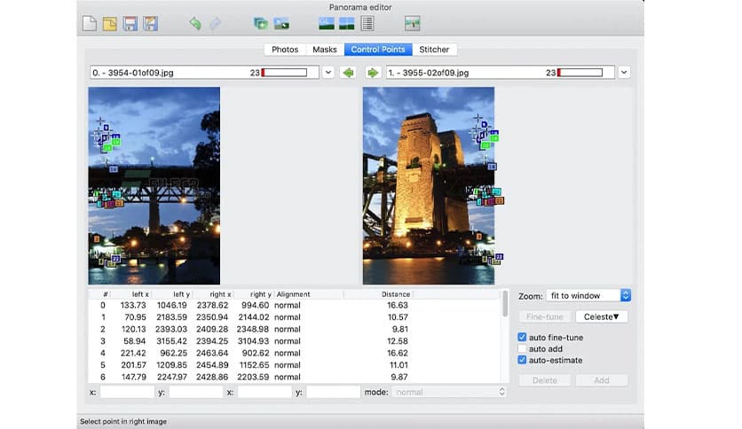
Task: Click the Open project folder icon
Action: pyautogui.click(x=110, y=24)
